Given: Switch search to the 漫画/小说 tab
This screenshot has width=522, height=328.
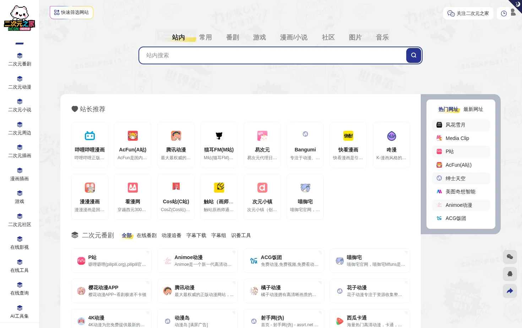Looking at the screenshot, I should [294, 37].
